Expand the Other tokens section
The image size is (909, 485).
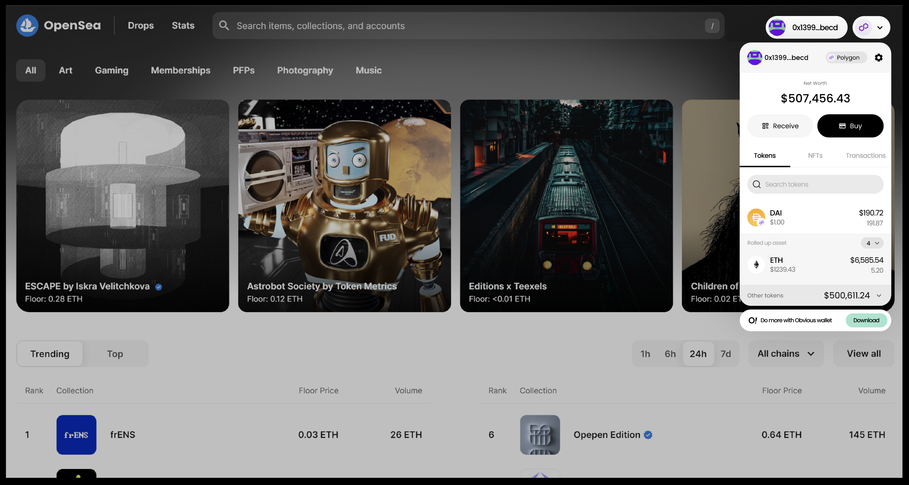coord(879,295)
